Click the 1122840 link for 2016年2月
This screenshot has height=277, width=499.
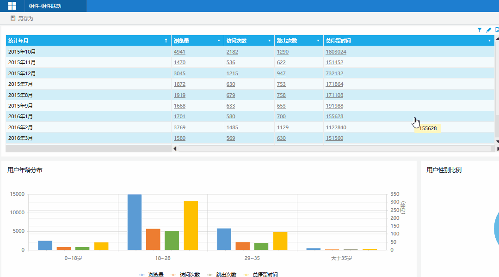click(x=336, y=127)
